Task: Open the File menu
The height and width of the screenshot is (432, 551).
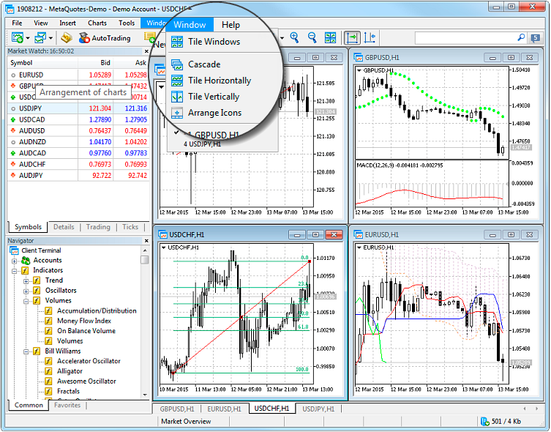Action: 17,23
